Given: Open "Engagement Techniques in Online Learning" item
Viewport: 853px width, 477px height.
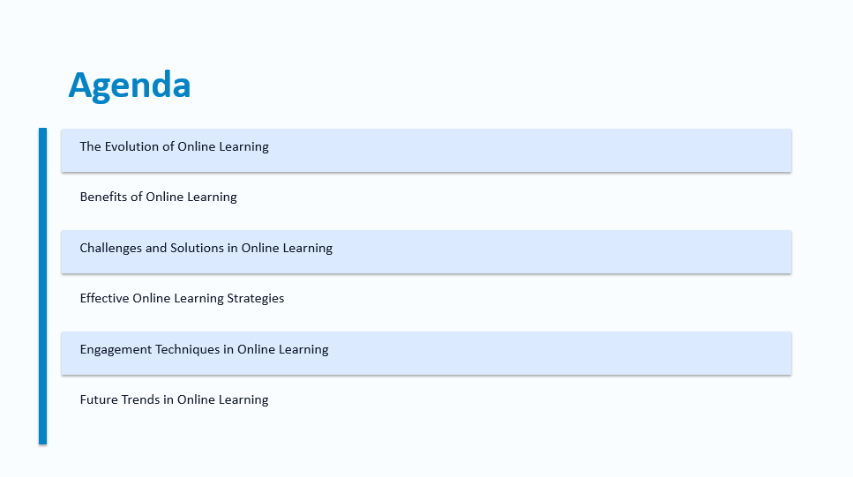Looking at the screenshot, I should (204, 350).
